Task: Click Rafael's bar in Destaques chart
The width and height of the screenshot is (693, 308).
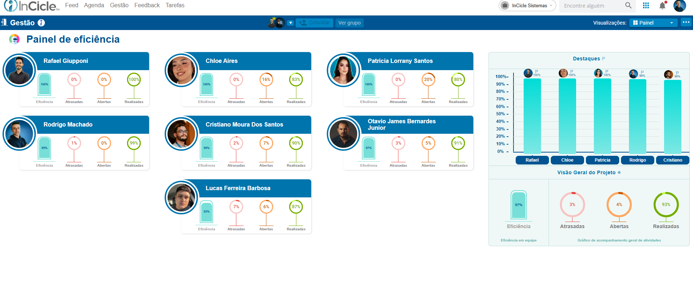Action: 532,116
